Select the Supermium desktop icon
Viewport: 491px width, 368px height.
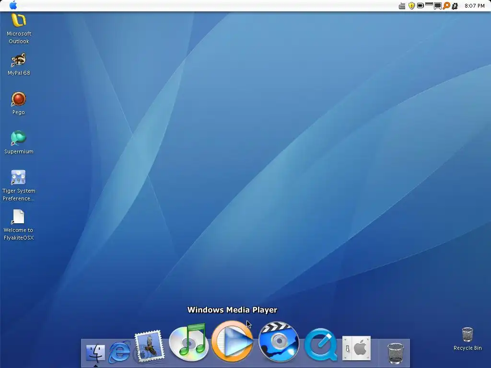click(19, 138)
